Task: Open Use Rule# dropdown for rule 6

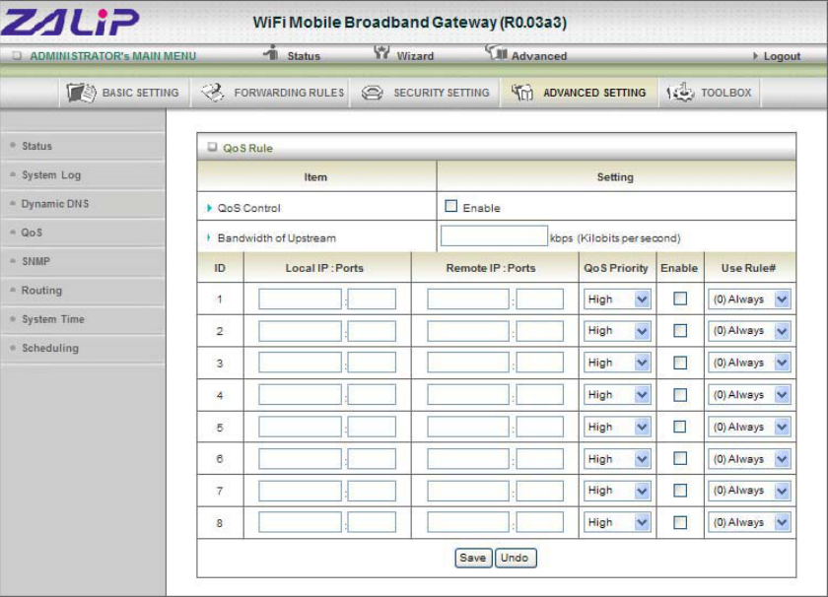Action: click(x=749, y=459)
